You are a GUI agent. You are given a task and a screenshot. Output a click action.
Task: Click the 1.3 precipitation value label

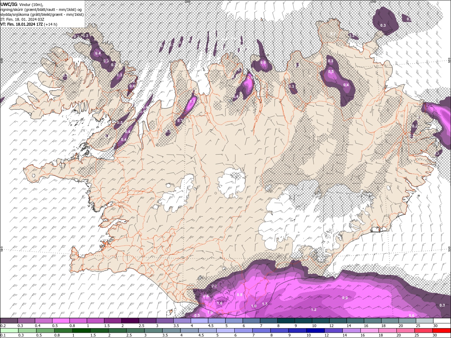265,304
